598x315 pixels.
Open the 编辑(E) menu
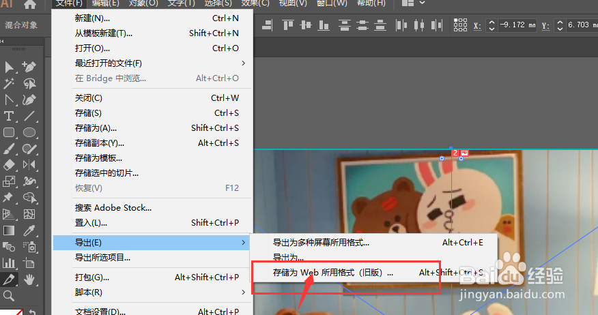[106, 3]
